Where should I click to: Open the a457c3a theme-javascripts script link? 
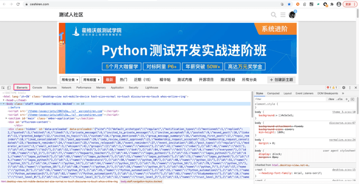[x=65, y=115]
